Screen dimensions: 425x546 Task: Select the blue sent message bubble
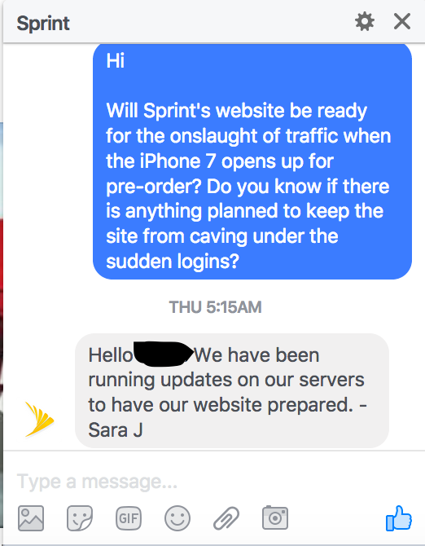(x=252, y=161)
